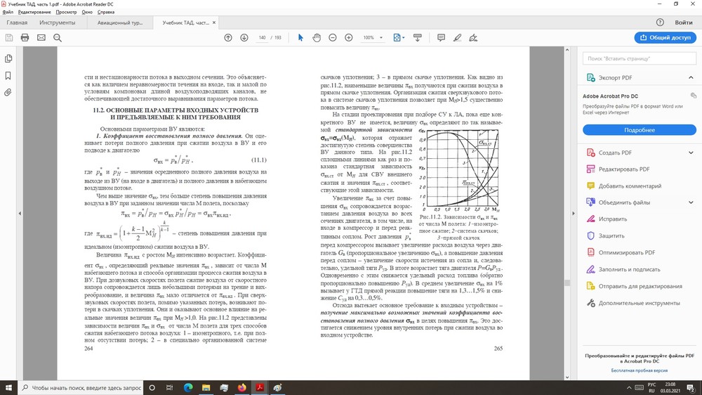Expand Объединить файлы chevron

[691, 202]
